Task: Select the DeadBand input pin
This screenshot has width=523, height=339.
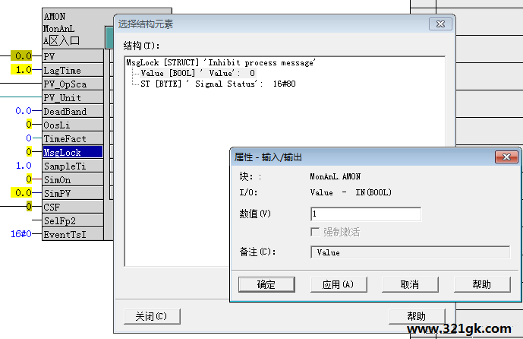Action: pos(73,111)
